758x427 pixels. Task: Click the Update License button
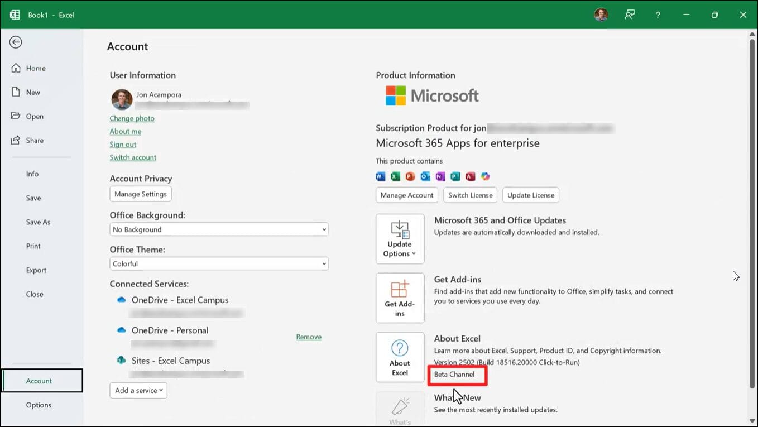[530, 195]
